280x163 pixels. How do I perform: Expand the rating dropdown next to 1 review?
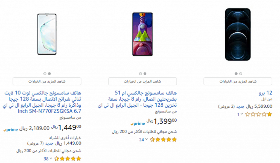[242, 114]
